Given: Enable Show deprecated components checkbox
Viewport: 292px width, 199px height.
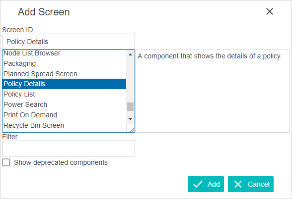Looking at the screenshot, I should pyautogui.click(x=6, y=162).
